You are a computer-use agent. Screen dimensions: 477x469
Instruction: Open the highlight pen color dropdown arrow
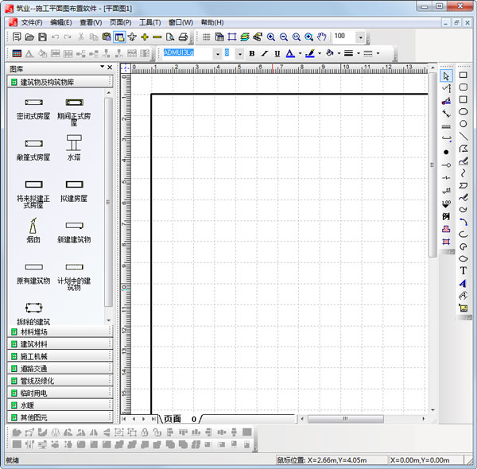point(320,53)
